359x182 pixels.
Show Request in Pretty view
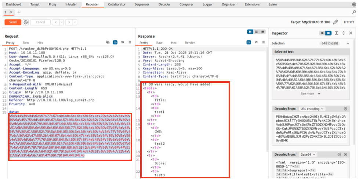(x=10, y=43)
